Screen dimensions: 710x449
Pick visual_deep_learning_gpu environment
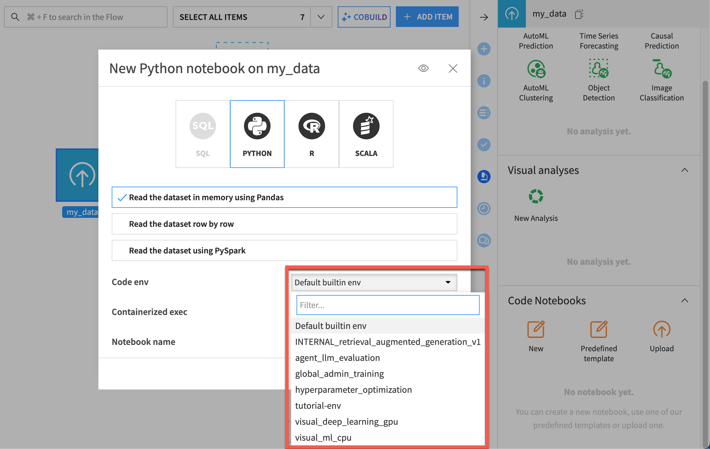coord(388,421)
